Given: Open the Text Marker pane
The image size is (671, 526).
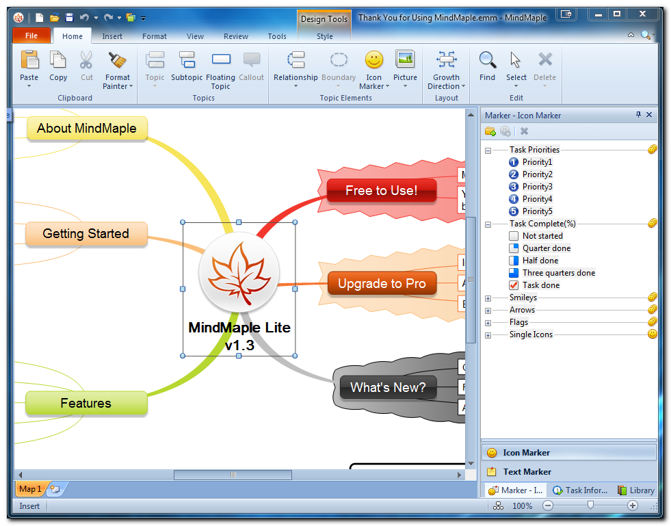Looking at the screenshot, I should [569, 472].
